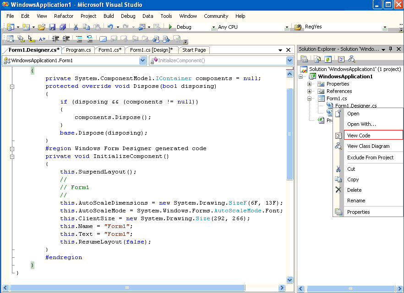
Task: Choose Exclude From Project in context menu
Action: 373,157
